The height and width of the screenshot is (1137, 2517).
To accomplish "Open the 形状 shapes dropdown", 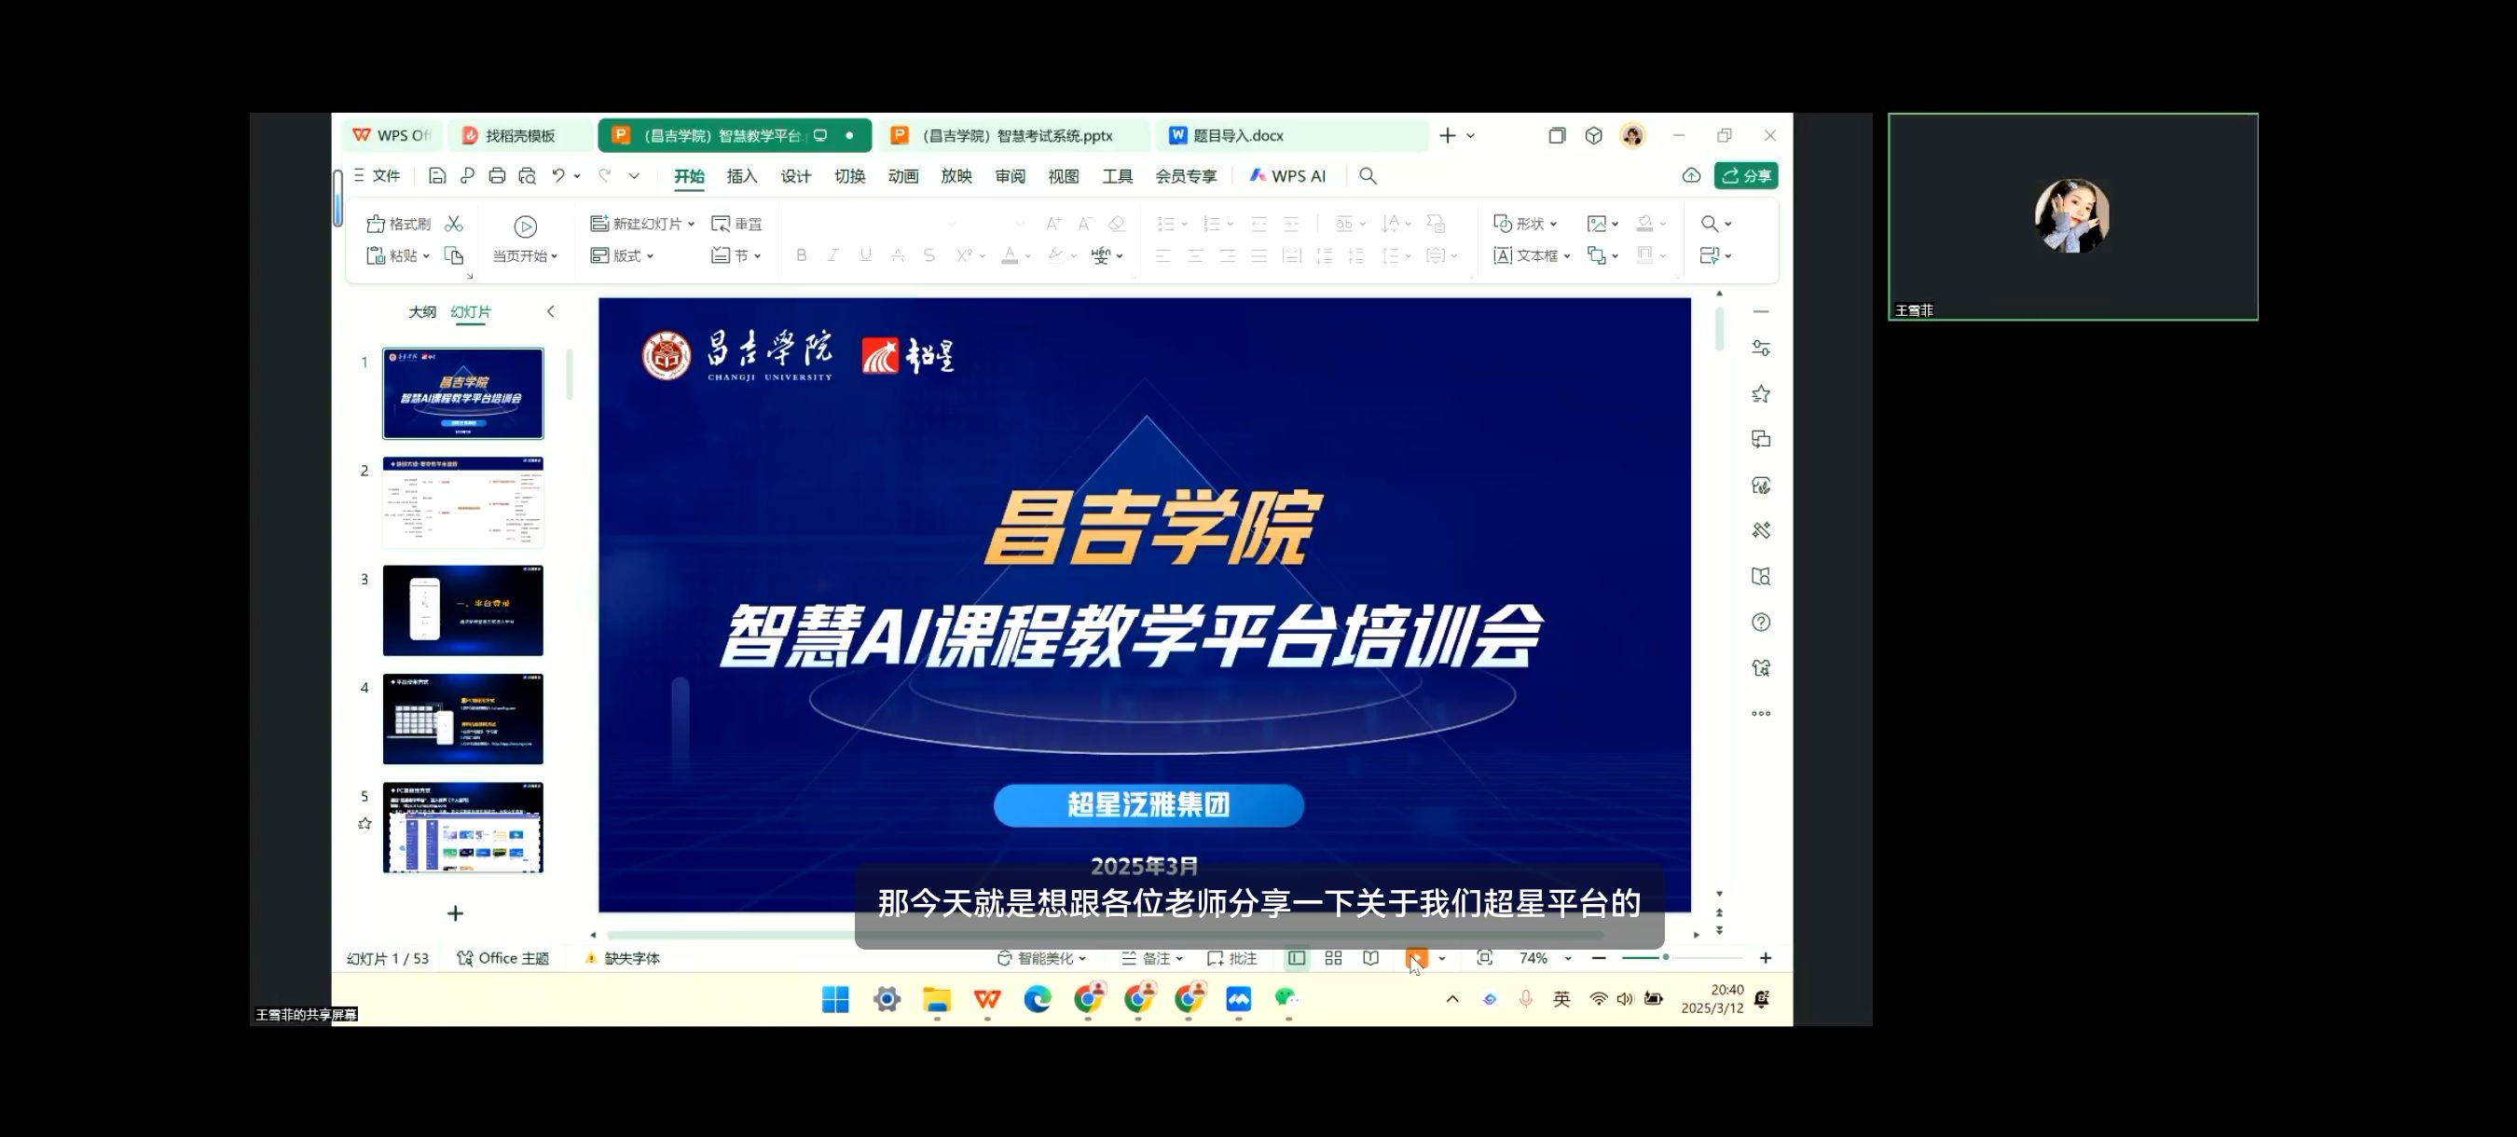I will coord(1554,224).
